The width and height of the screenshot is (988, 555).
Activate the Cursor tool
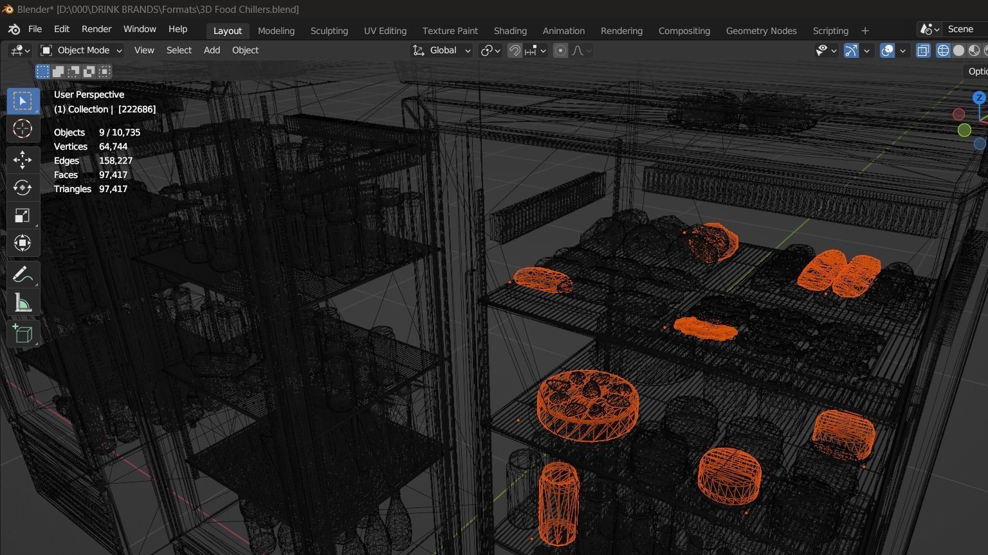pos(23,128)
